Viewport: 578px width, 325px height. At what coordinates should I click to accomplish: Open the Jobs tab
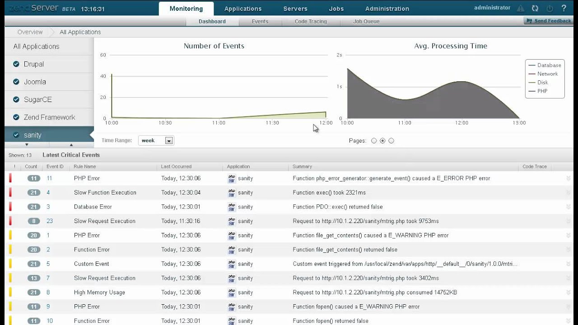coord(336,9)
